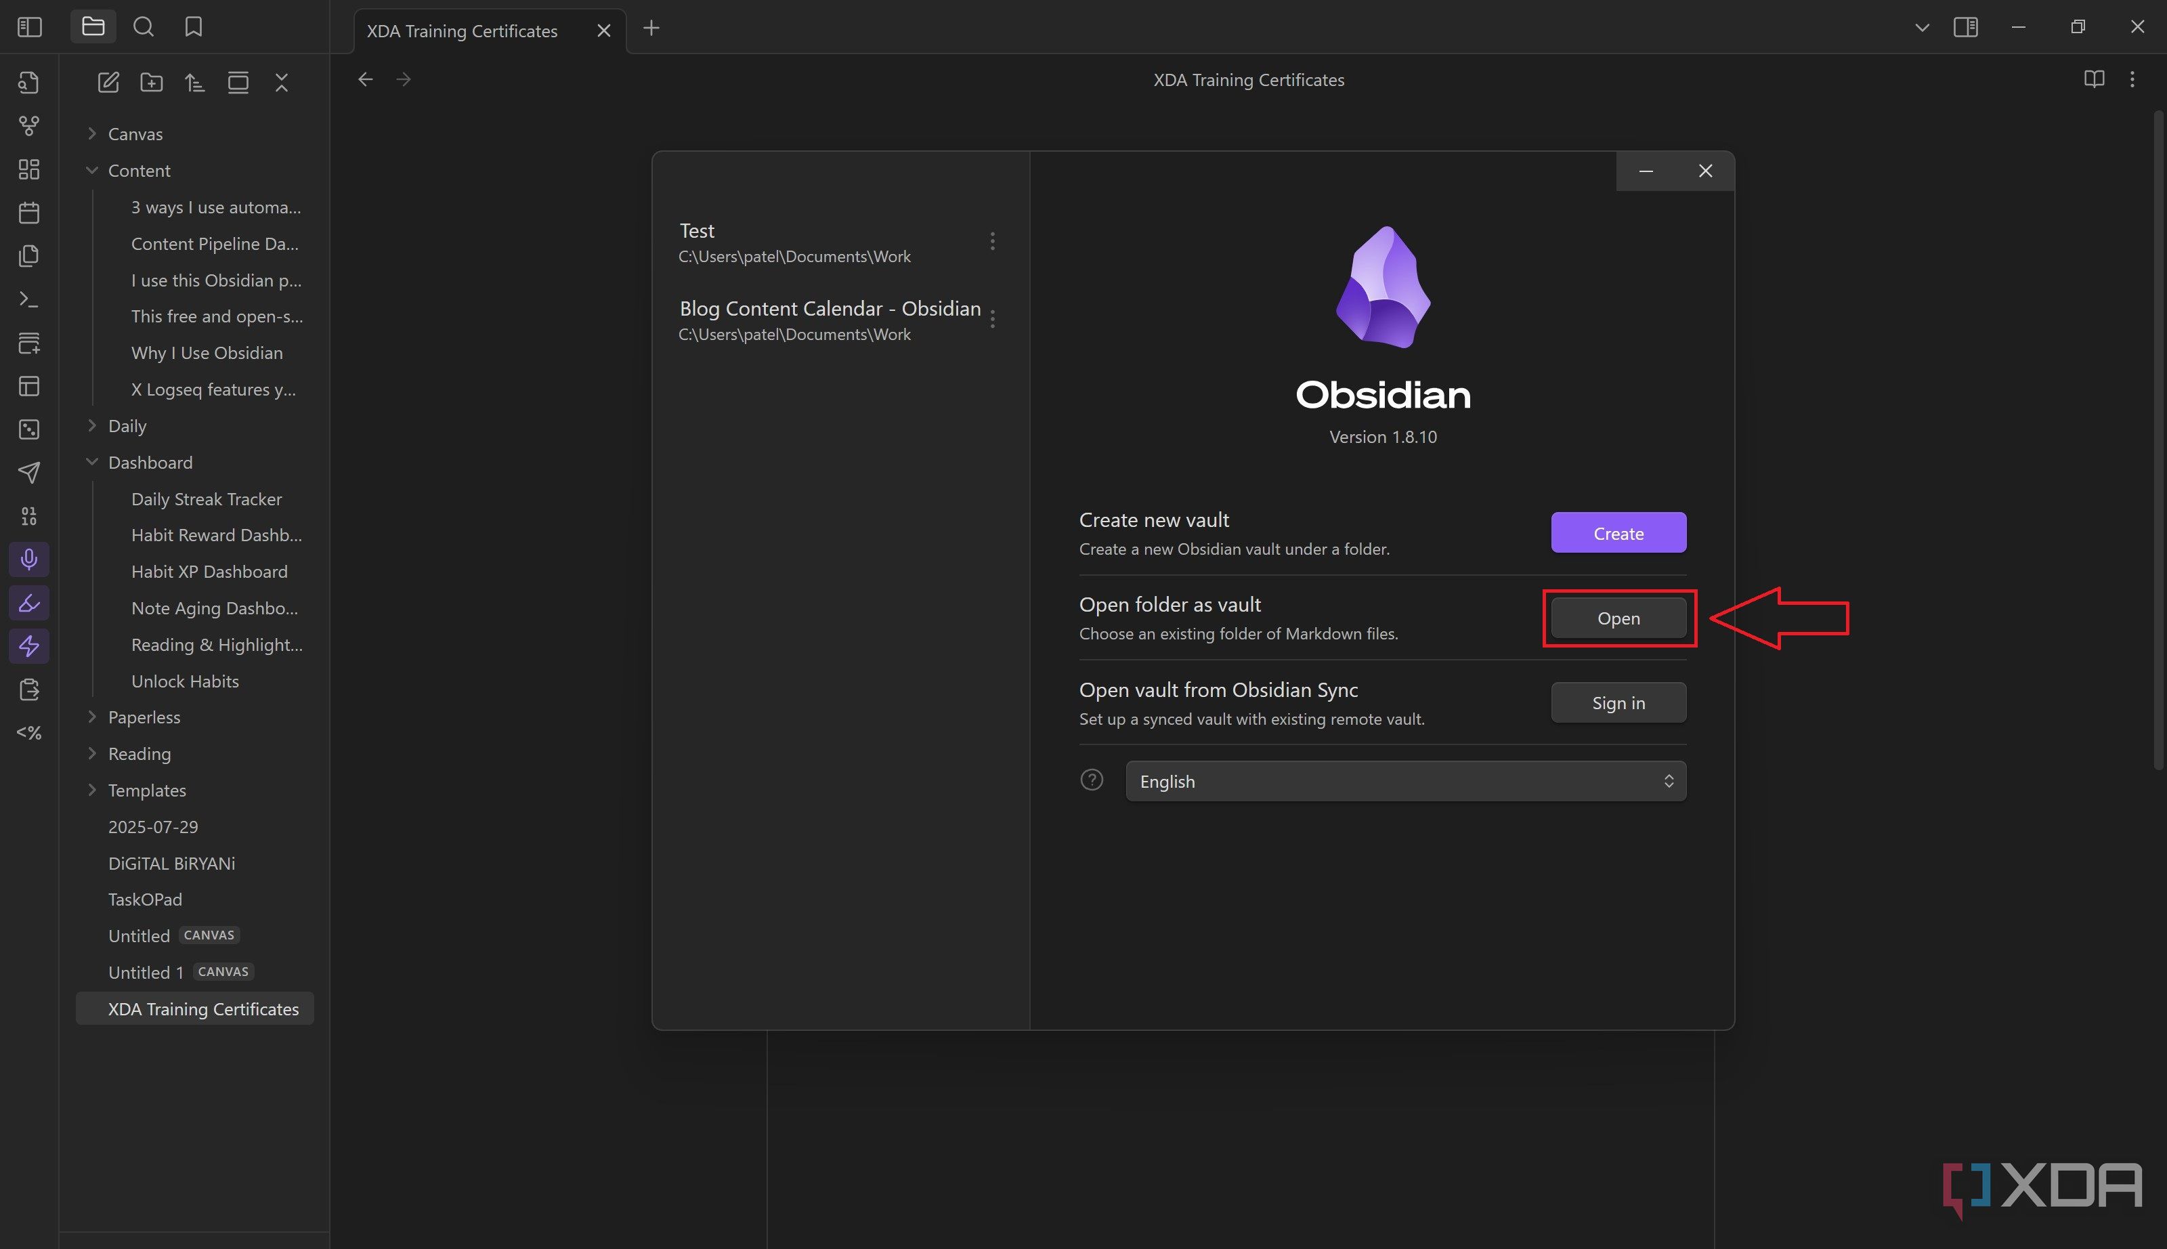Switch to the XDA Training Certificates tab
The width and height of the screenshot is (2167, 1249).
tap(463, 30)
